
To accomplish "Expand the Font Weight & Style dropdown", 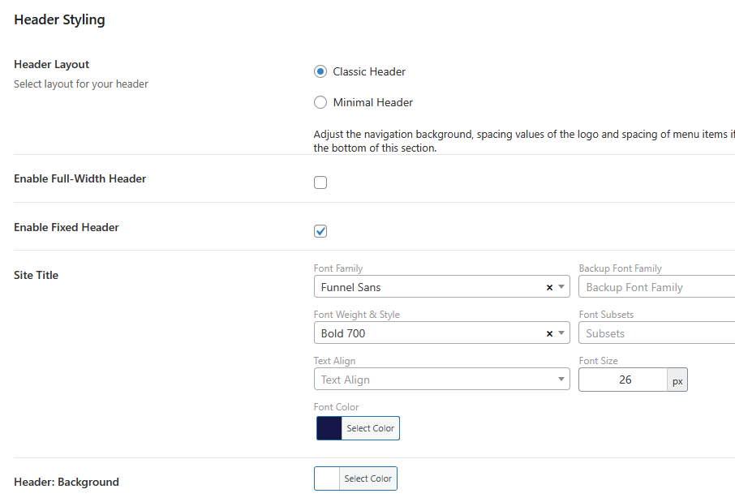I will (561, 333).
